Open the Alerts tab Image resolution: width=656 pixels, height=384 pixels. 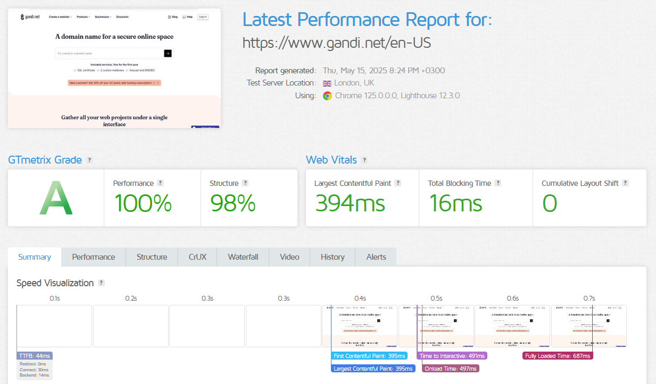point(376,257)
